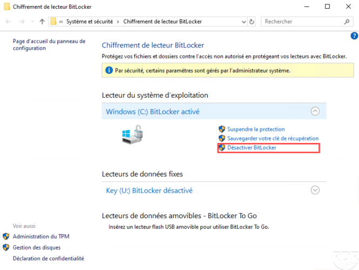Expand the chevron after Système et sécurité
Screen dimensions: 359x270
118,22
